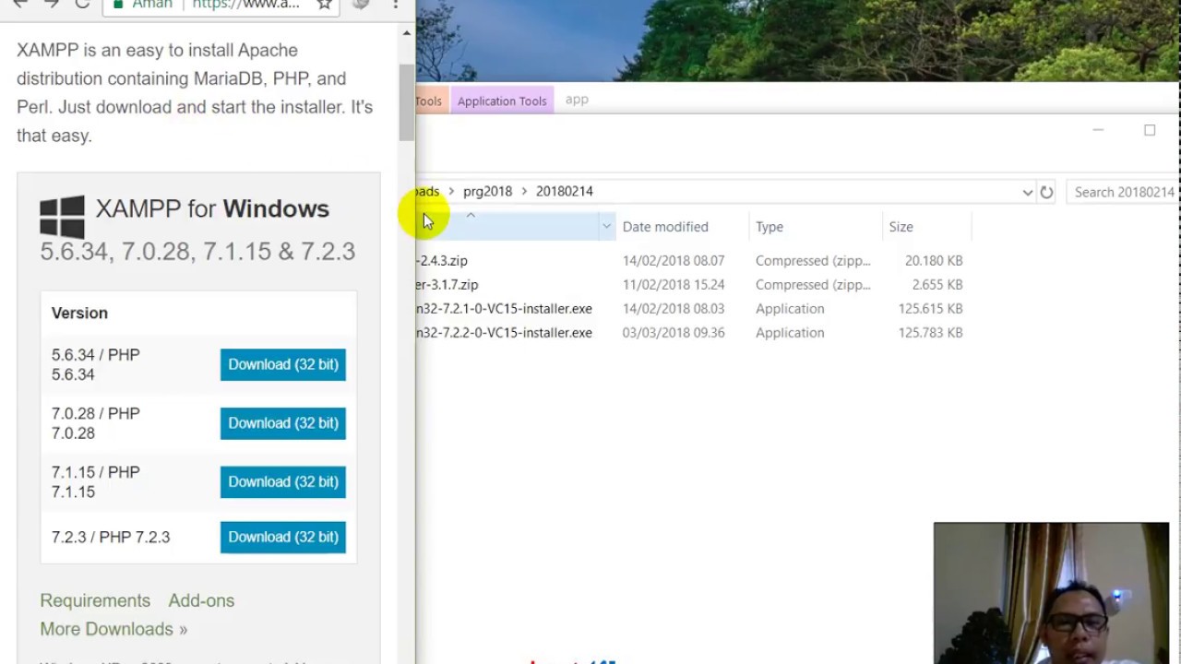Select the Application Tools ribbon tab
The height and width of the screenshot is (664, 1181).
(502, 101)
